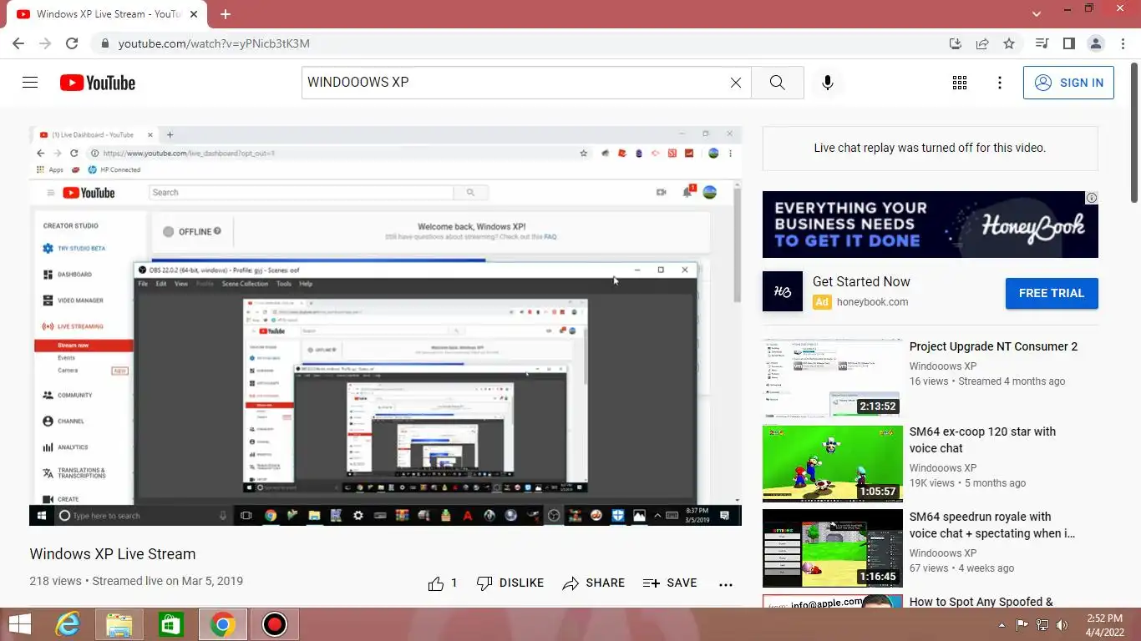Open the honeybook.com ad link
This screenshot has height=641, width=1141.
[x=872, y=302]
